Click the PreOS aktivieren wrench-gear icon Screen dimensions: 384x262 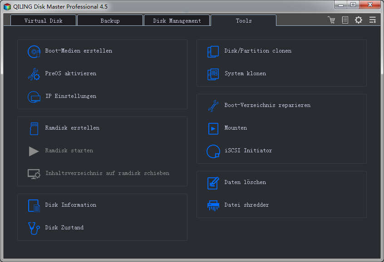(34, 74)
